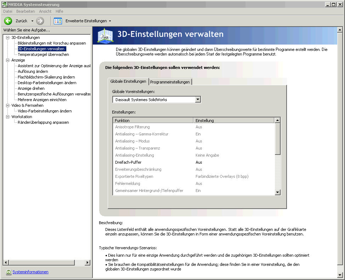Click the 3D settings header cube icon
345x280 pixels.
[x=106, y=36]
